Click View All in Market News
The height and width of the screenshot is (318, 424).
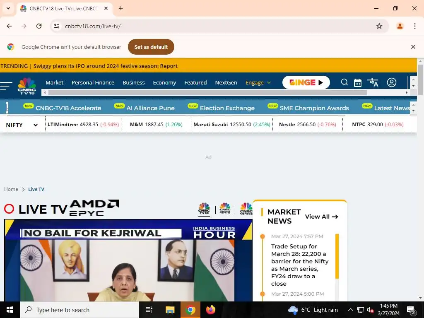click(x=321, y=217)
